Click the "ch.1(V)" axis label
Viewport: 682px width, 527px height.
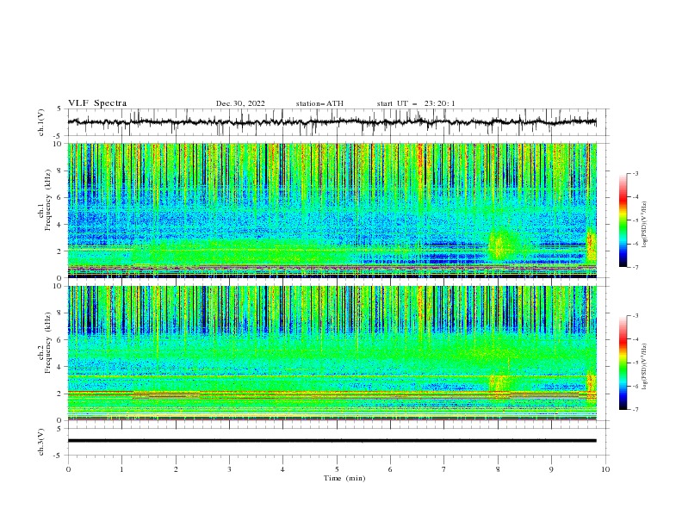(41, 122)
